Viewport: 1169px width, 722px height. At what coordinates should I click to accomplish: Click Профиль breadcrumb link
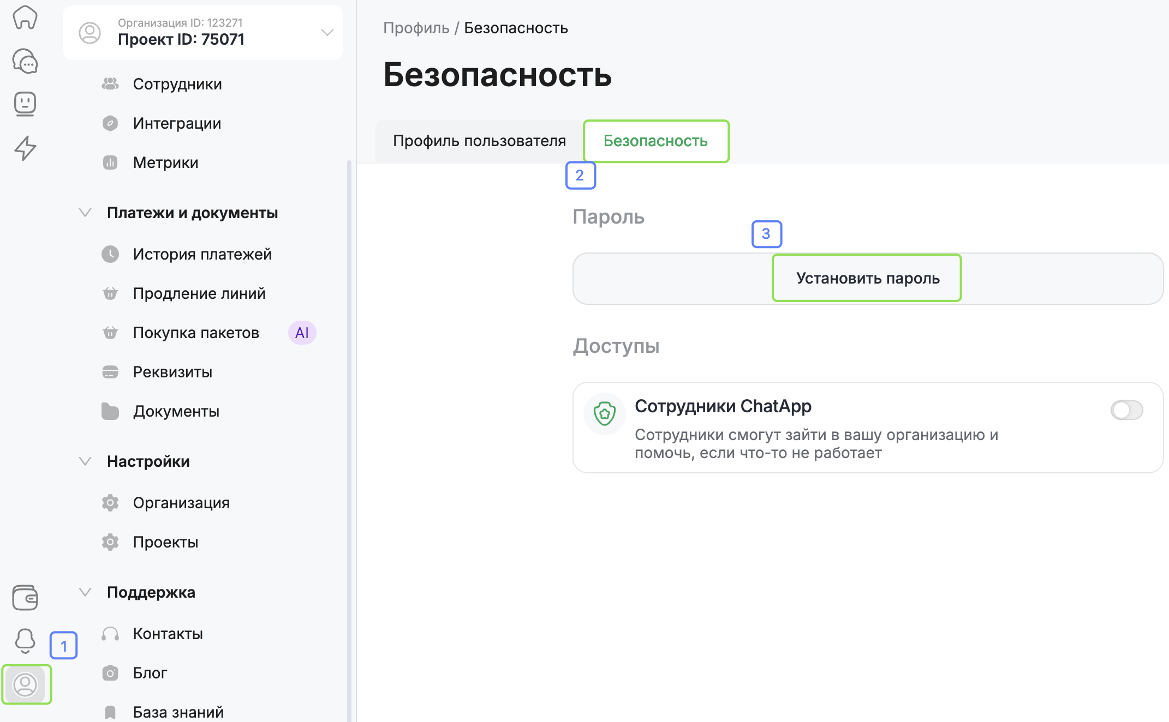pyautogui.click(x=416, y=28)
